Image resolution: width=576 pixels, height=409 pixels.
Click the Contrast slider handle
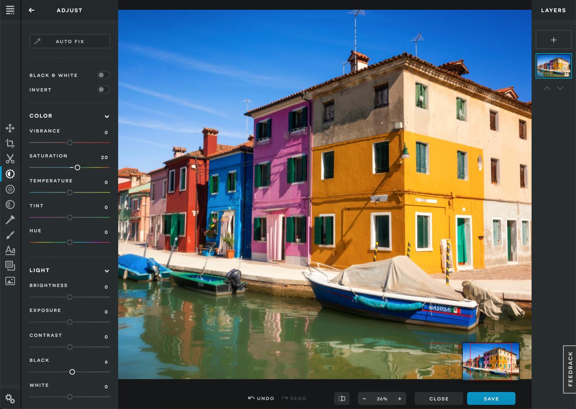click(70, 347)
